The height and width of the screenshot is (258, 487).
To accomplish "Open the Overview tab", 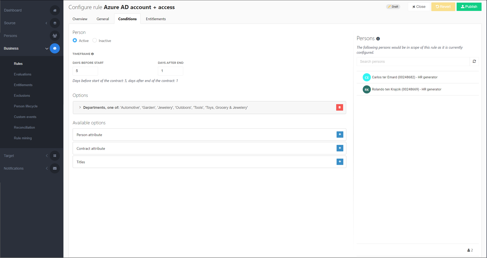I will (x=80, y=19).
